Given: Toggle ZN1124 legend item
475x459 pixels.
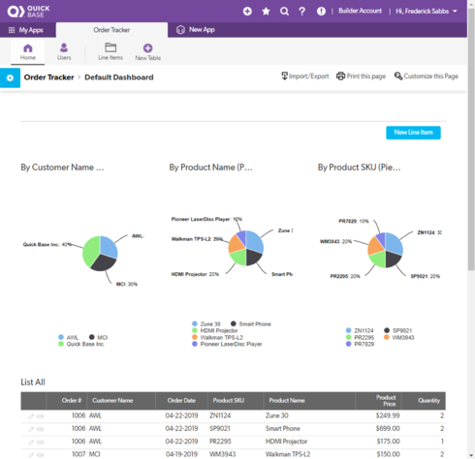Looking at the screenshot, I should tap(360, 330).
